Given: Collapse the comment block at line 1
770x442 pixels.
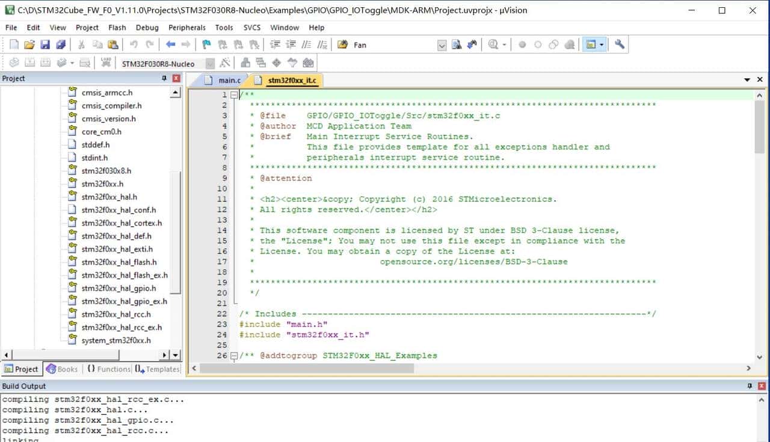Looking at the screenshot, I should [x=234, y=95].
